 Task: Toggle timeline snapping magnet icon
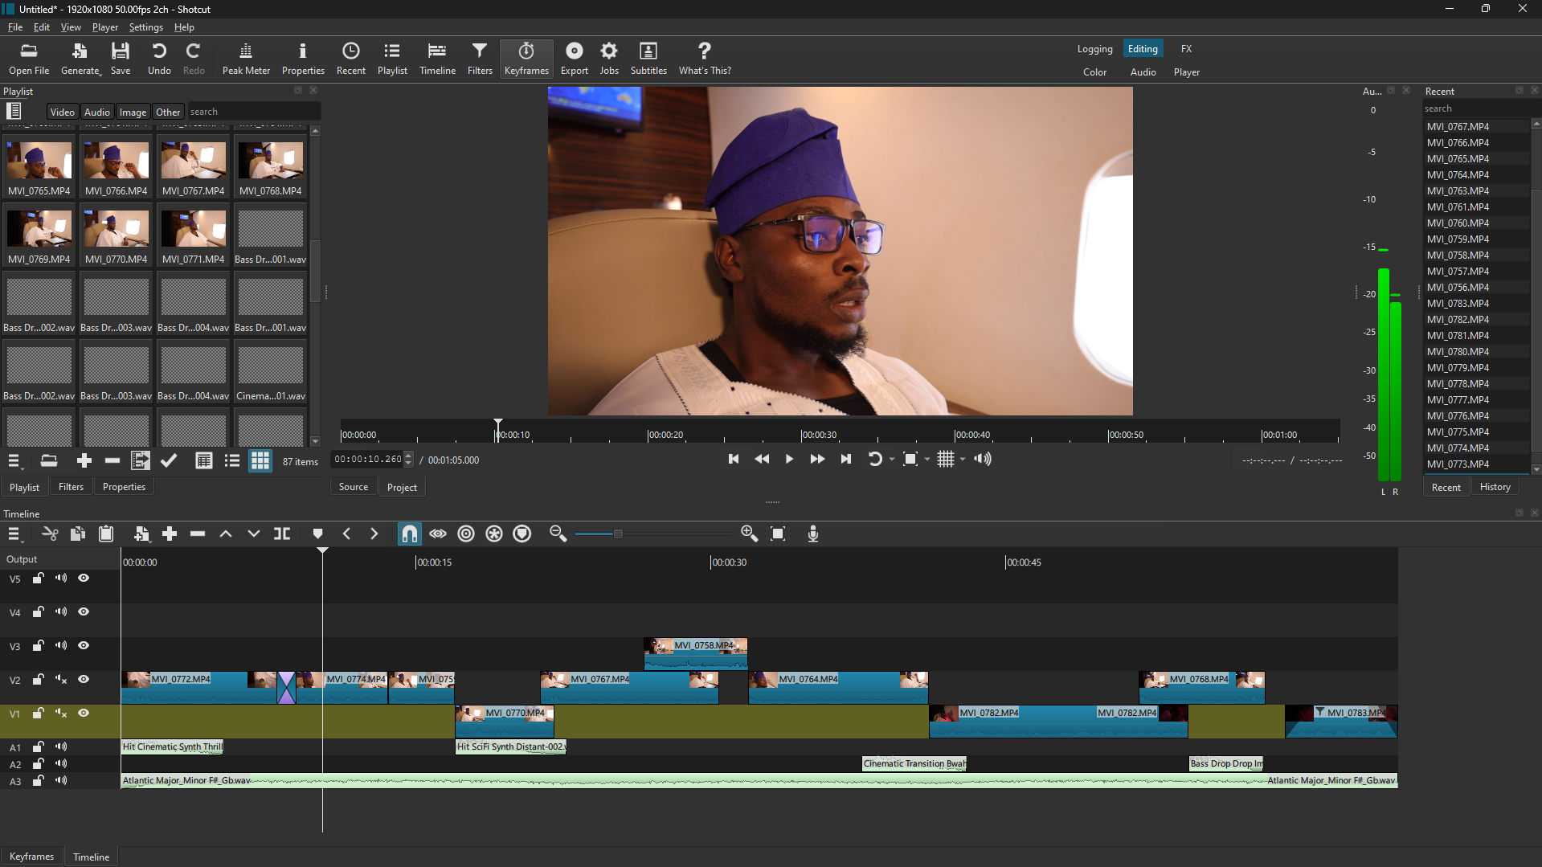coord(409,534)
